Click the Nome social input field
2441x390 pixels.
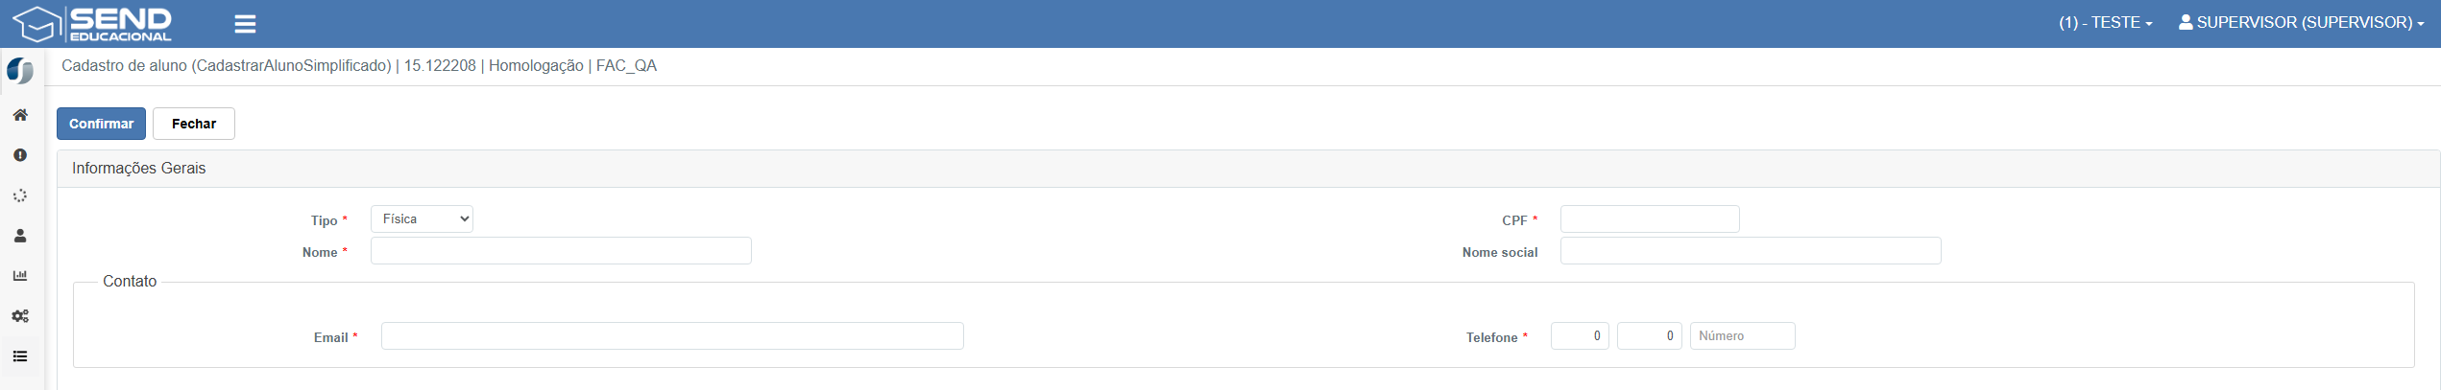tap(1750, 251)
